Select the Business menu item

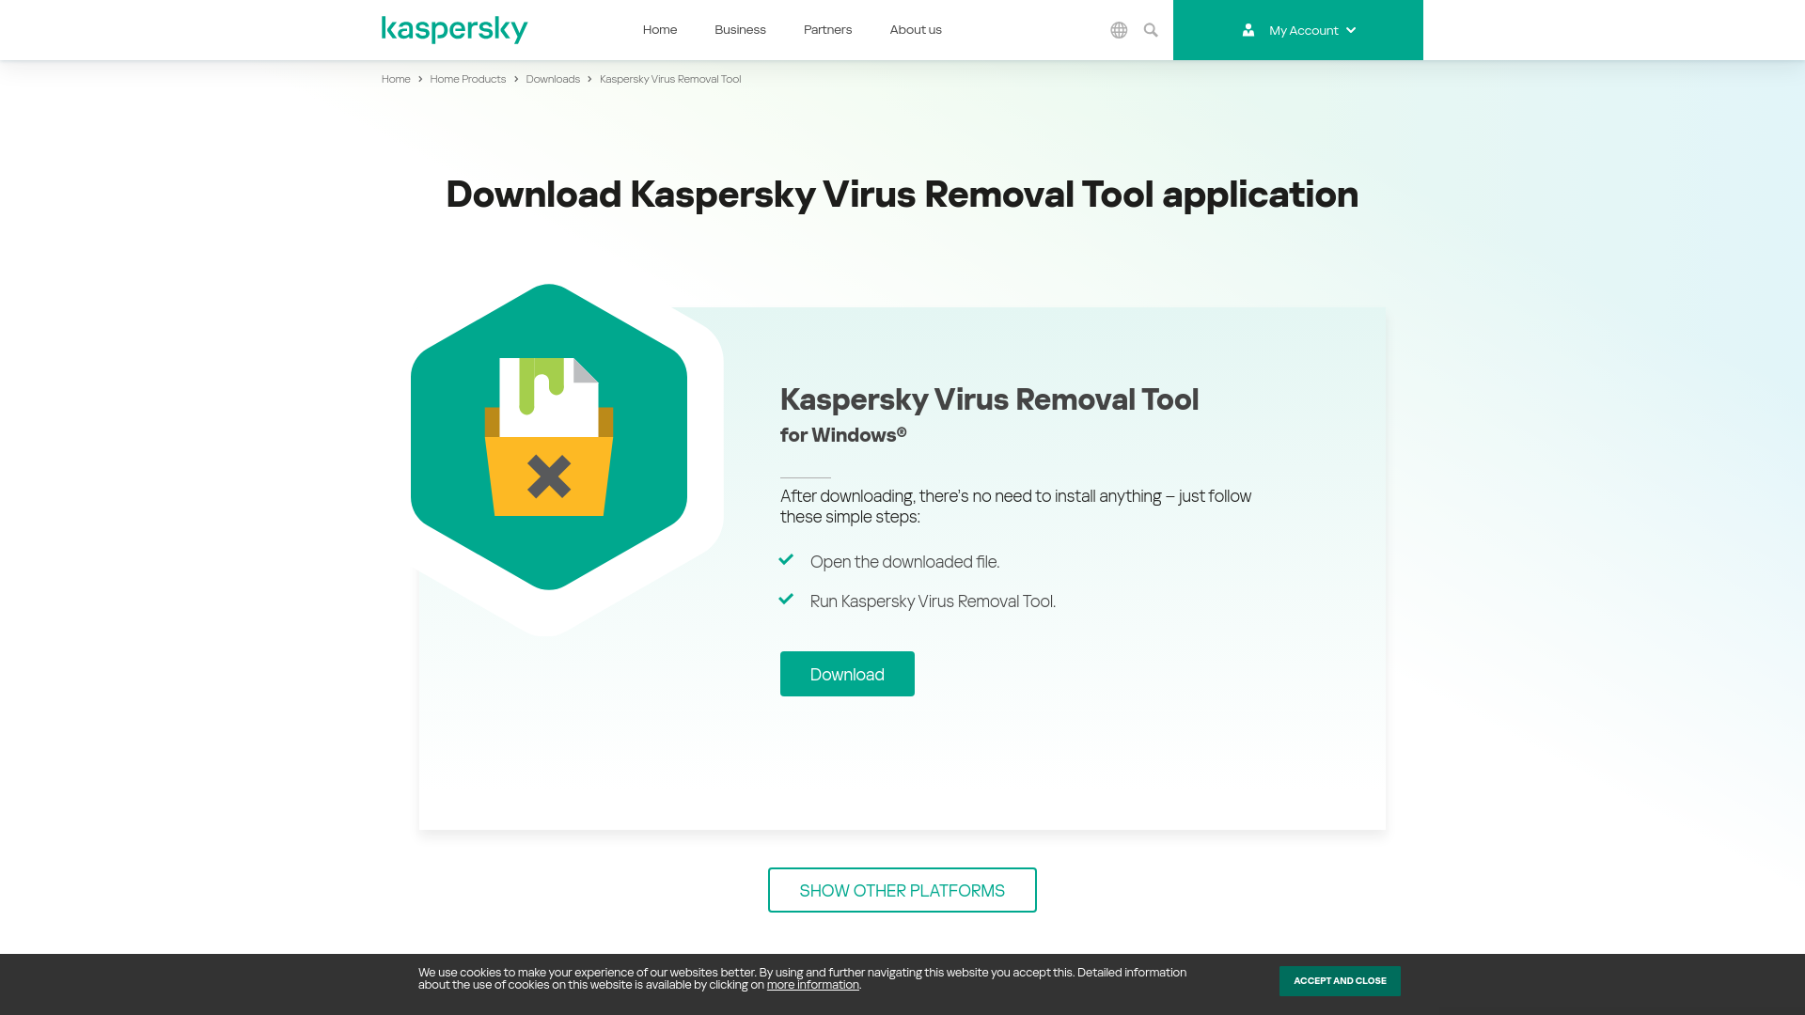tap(740, 30)
